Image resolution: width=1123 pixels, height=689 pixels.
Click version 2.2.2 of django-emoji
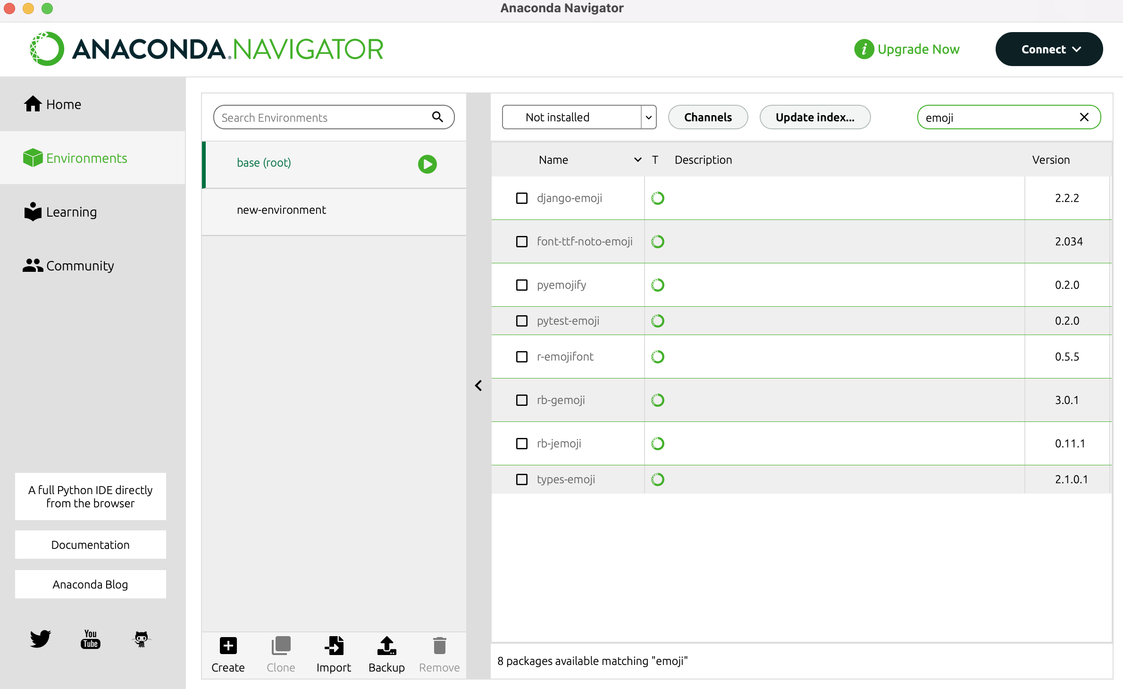1067,198
